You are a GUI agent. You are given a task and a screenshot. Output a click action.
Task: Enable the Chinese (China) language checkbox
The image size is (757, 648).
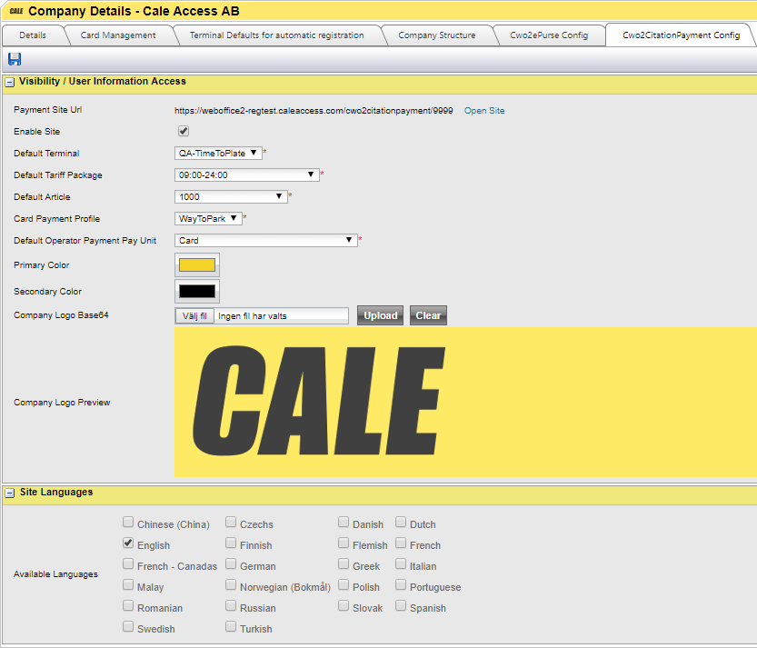click(x=128, y=522)
